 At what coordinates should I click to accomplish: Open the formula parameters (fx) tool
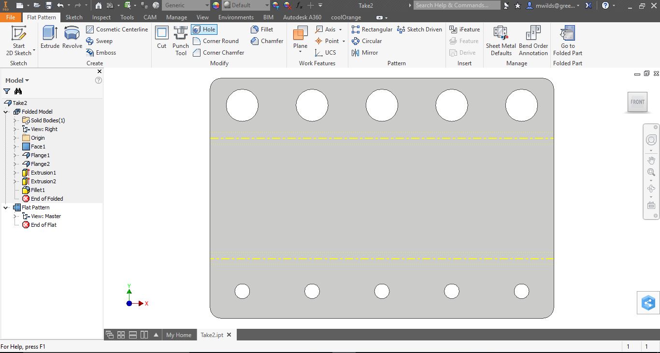pos(299,5)
